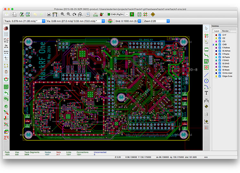The width and height of the screenshot is (240, 173).
Task: Select the Add Circle tool
Action: [206, 81]
